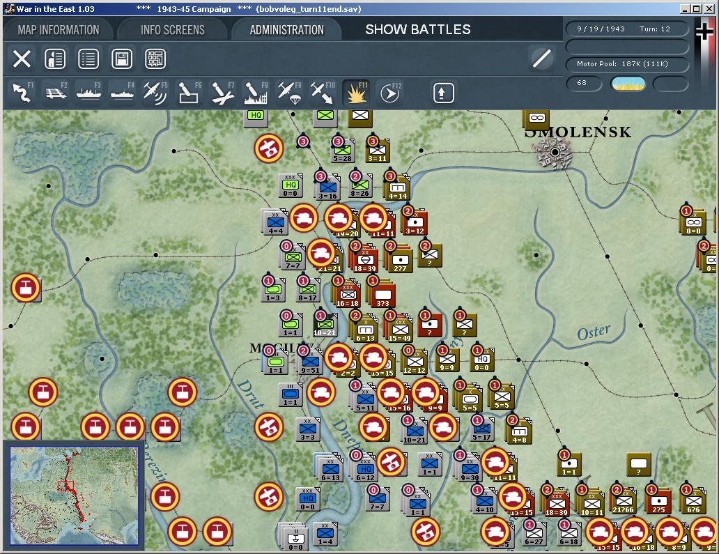Select the 10=11 Soviet counter

click(x=591, y=502)
